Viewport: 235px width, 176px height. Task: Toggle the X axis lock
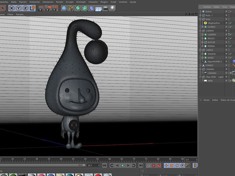coord(11,8)
